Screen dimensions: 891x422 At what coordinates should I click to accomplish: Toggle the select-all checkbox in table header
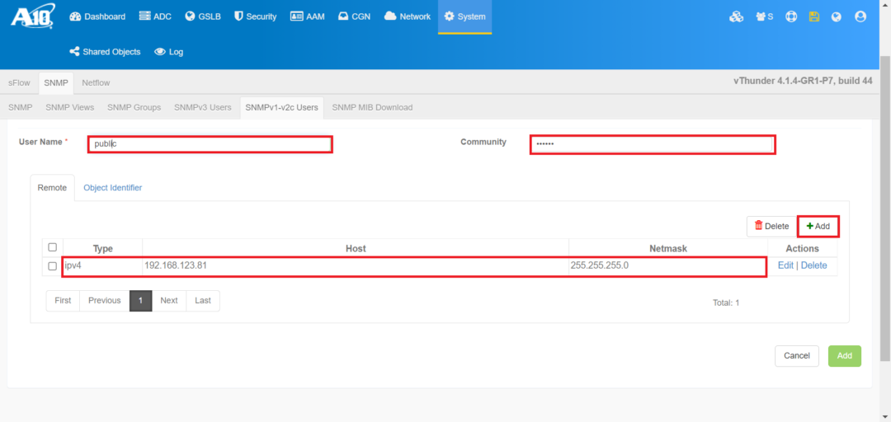[x=53, y=247]
